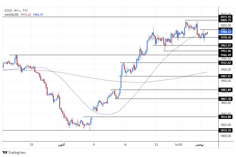Select the 1953.96 price level label
The image size is (236, 157).
(x=225, y=51)
